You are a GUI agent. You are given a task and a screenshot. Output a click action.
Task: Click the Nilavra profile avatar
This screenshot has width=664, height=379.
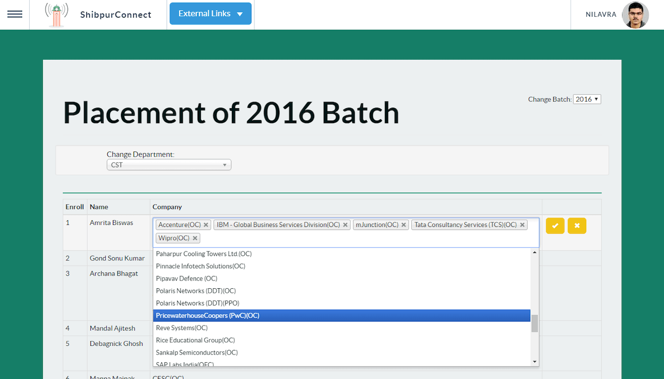pyautogui.click(x=635, y=15)
